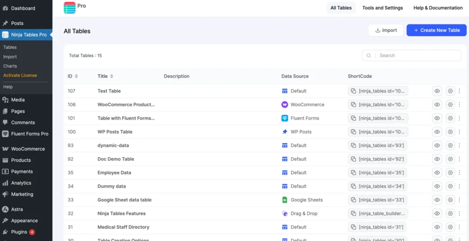Viewport: 469px width, 241px height.
Task: Open Help link in sidebar submenu
Action: coord(8,87)
